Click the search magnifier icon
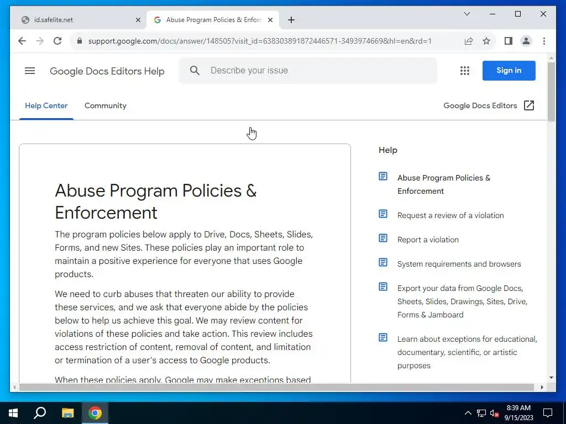566x424 pixels. point(195,70)
